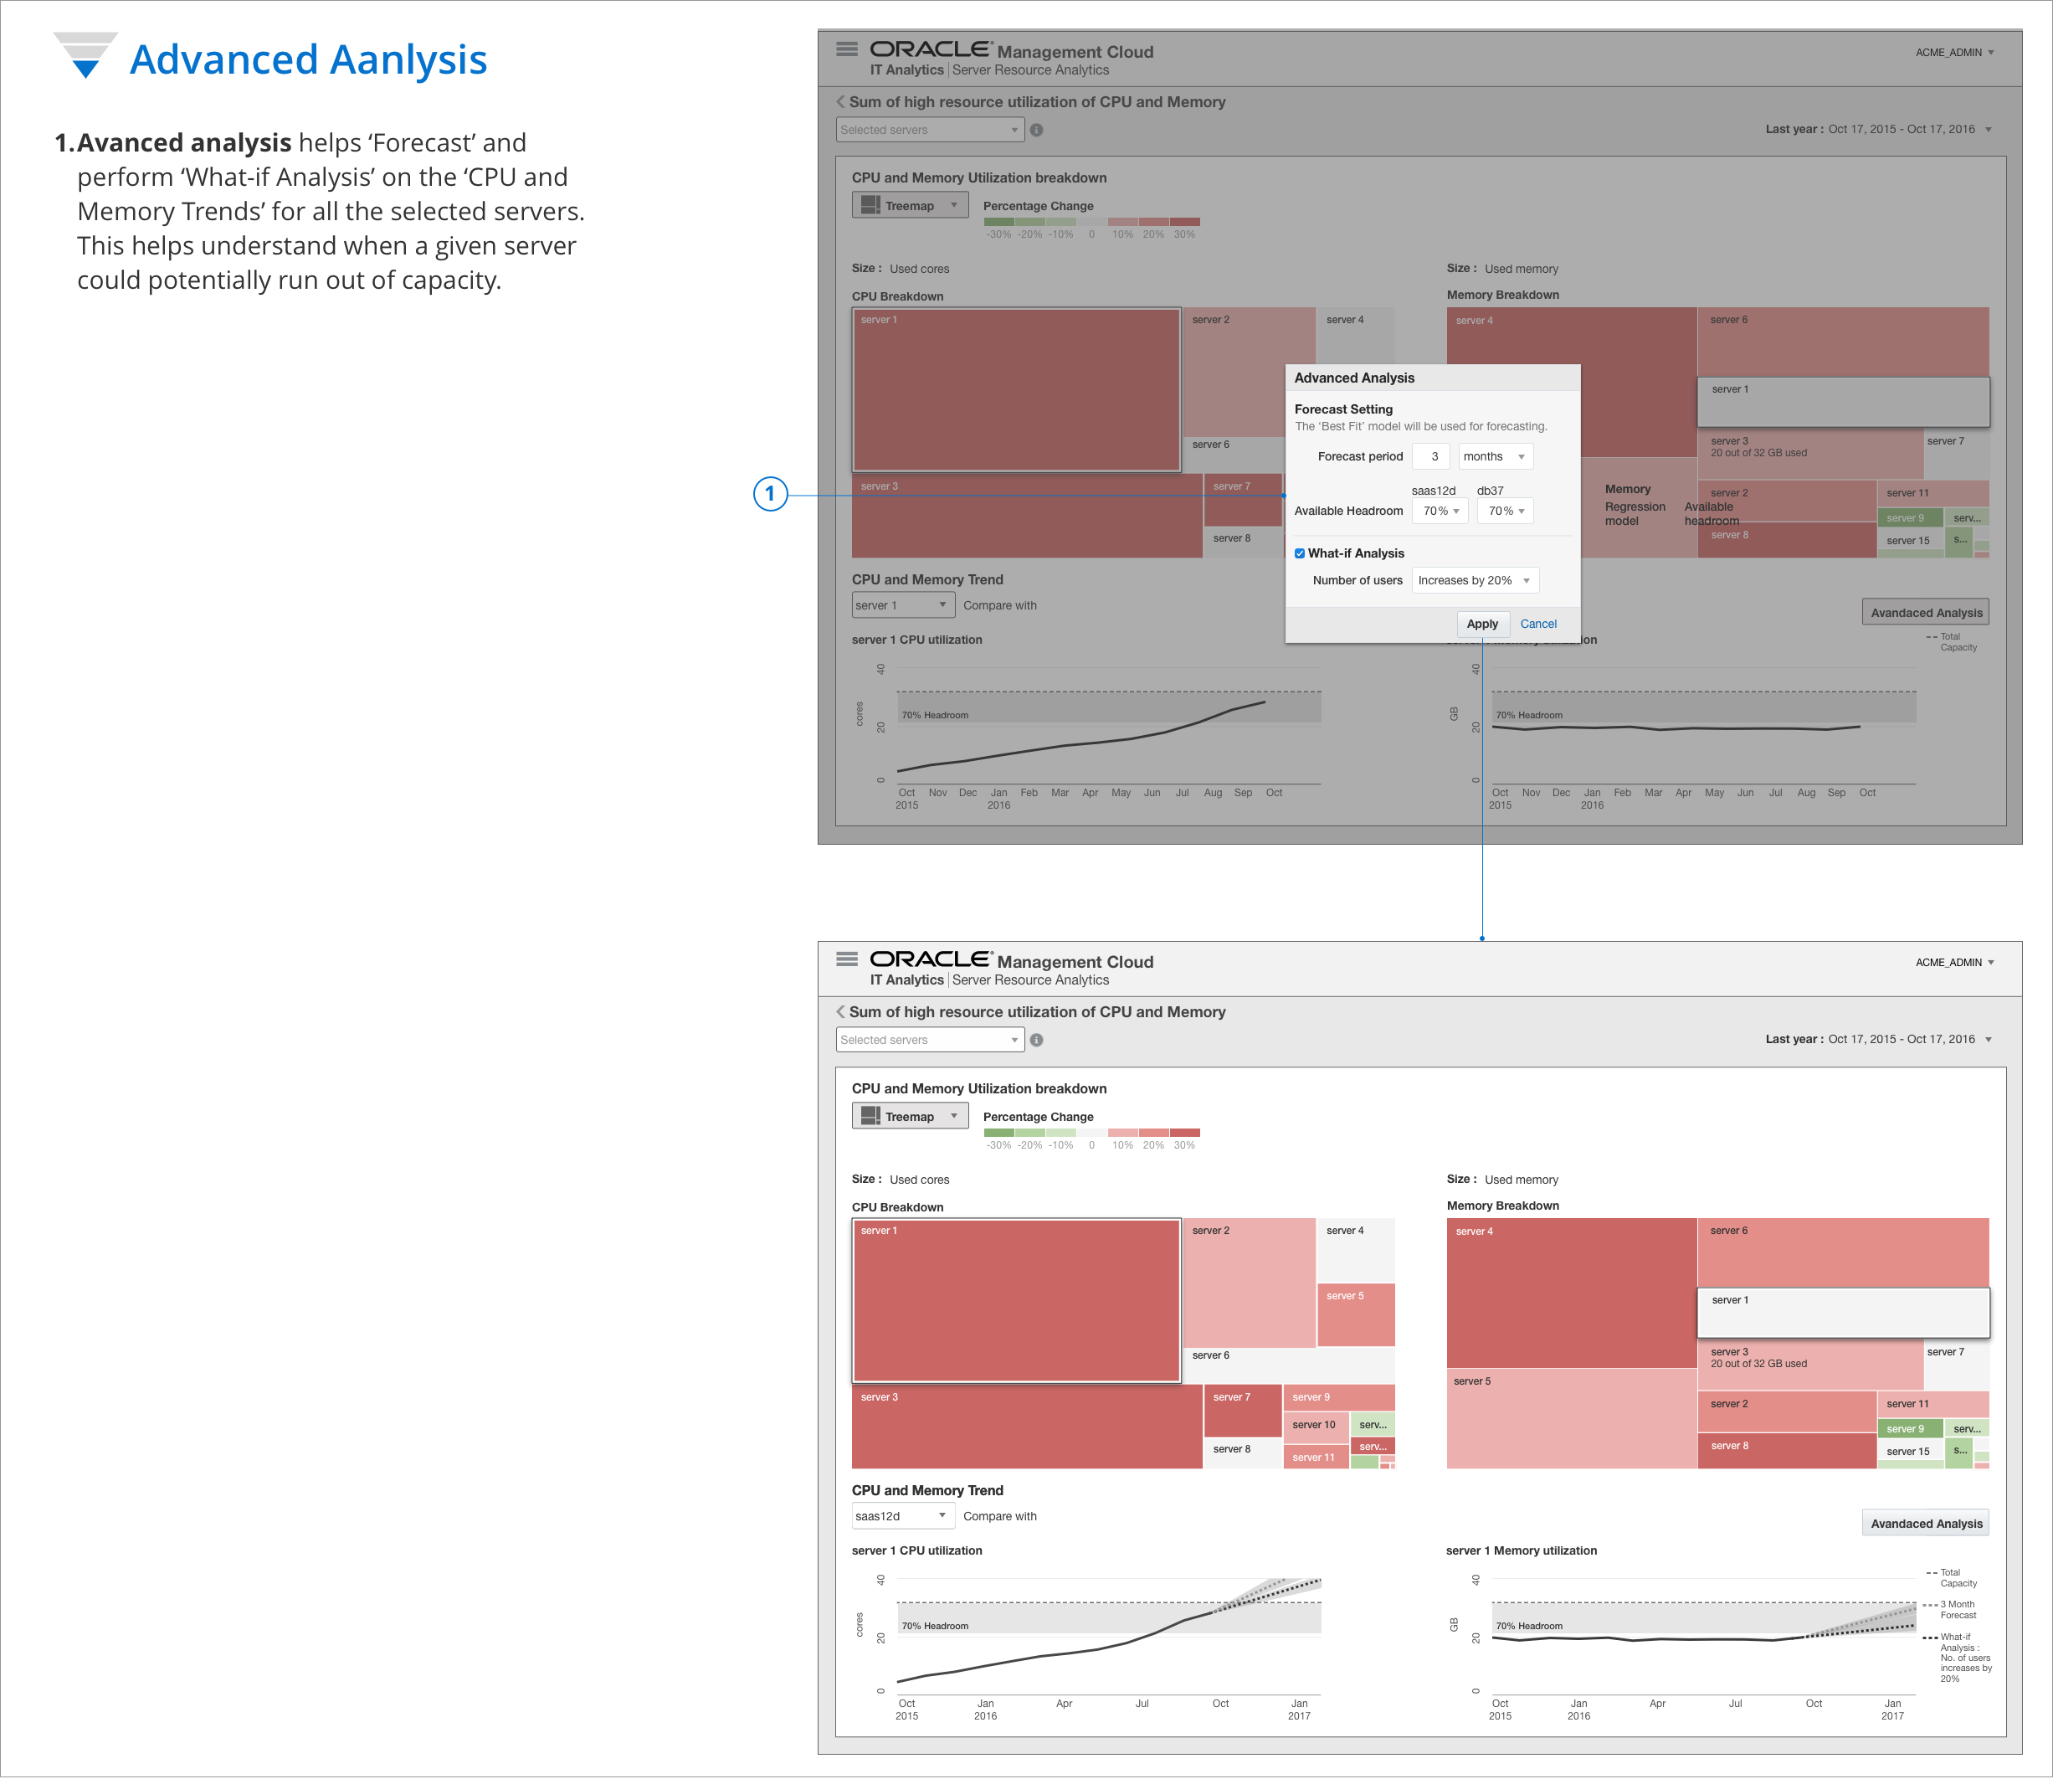This screenshot has height=1779, width=2053.
Task: Select server 10 tile in lower CPU Breakdown
Action: tap(1315, 1426)
